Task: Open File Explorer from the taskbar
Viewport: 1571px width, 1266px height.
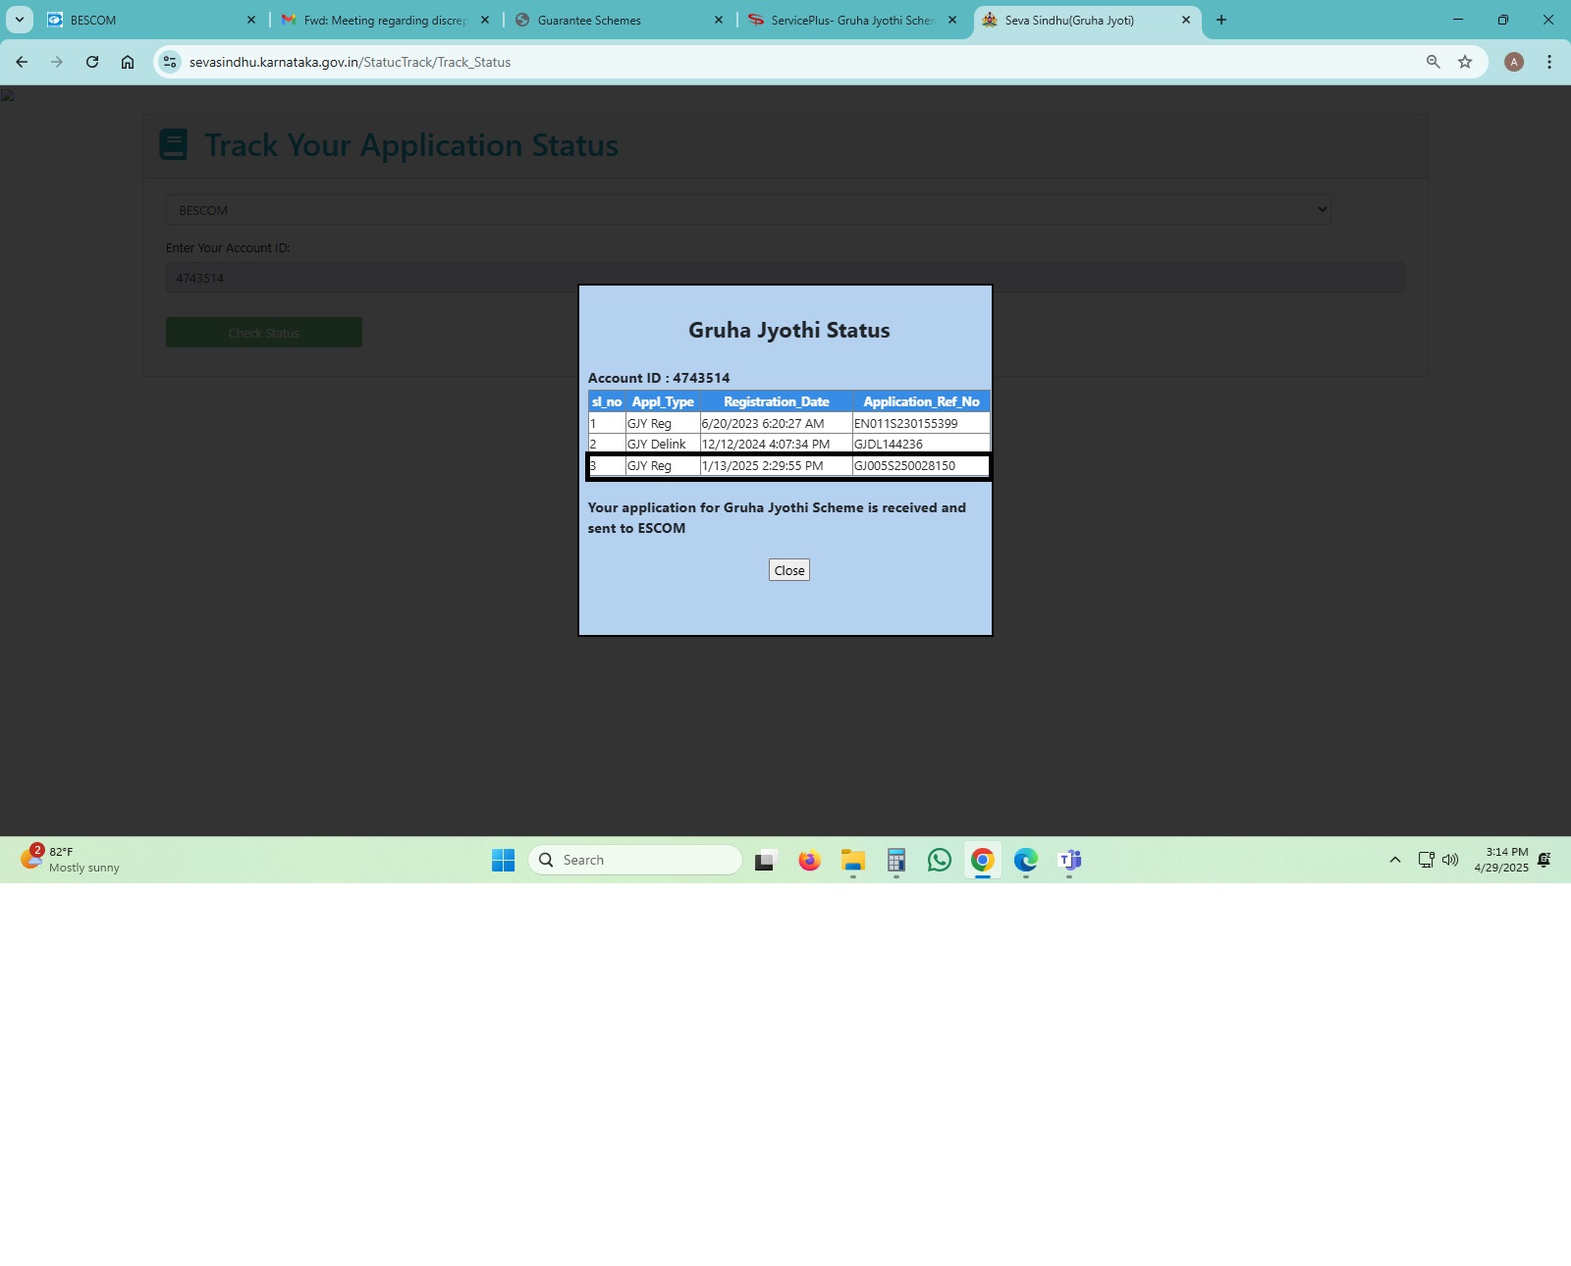Action: click(x=852, y=861)
